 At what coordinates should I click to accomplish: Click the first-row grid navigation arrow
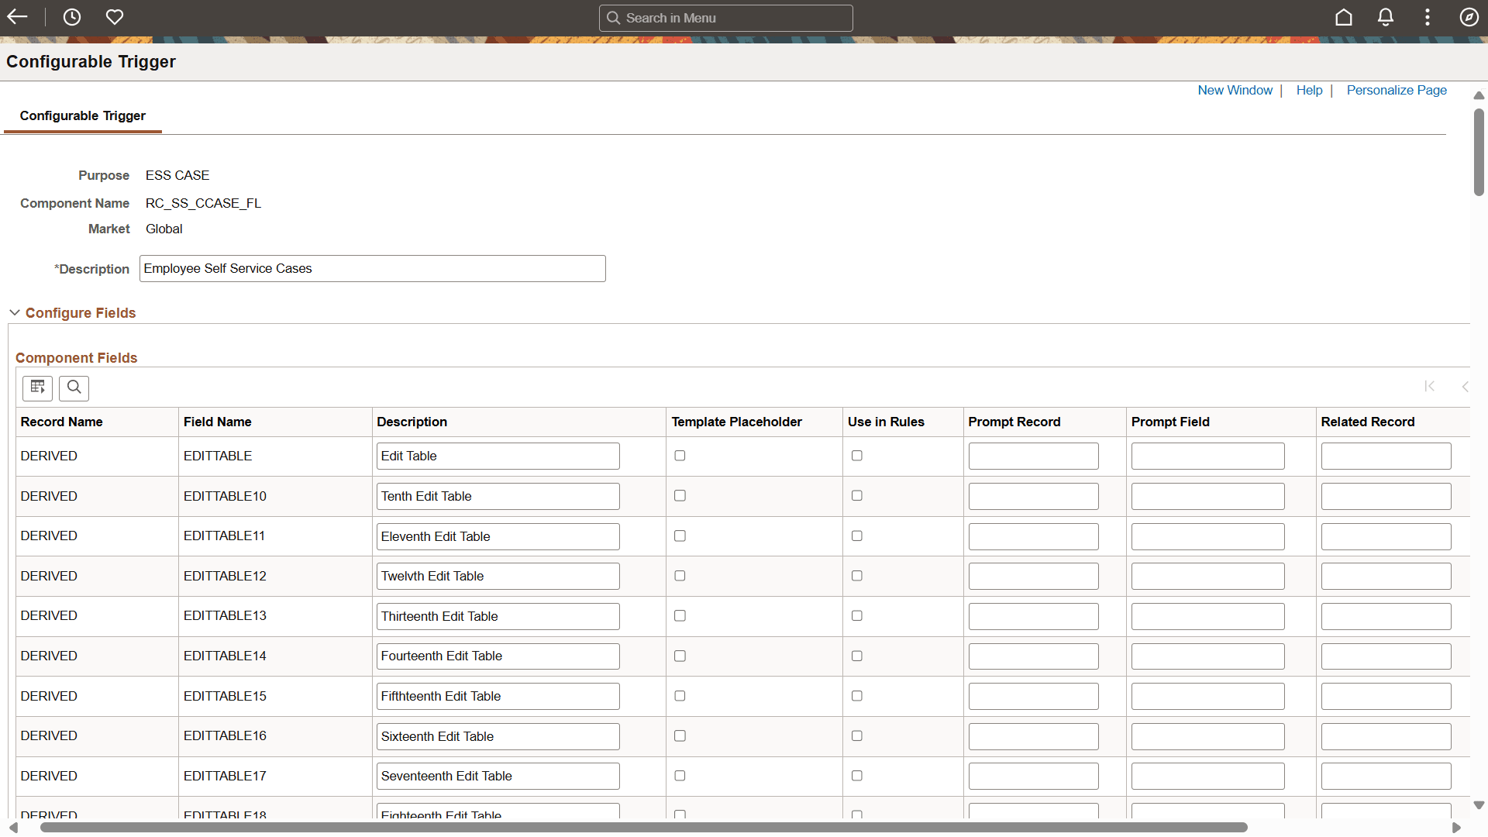(x=1430, y=387)
